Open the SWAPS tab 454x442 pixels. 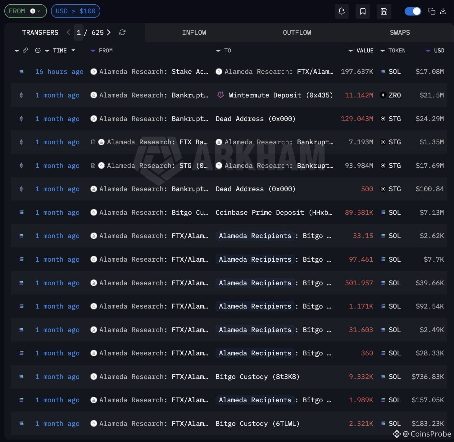pos(400,32)
